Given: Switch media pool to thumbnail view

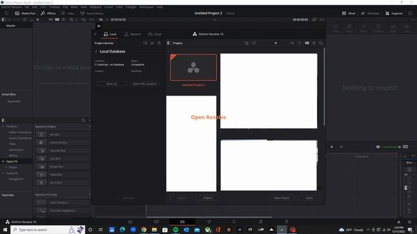Looking at the screenshot, I should tap(57, 19).
